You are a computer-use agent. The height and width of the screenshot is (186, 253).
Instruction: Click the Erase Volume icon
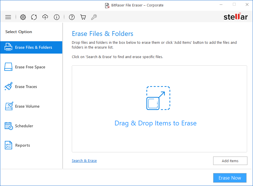[x=8, y=106]
